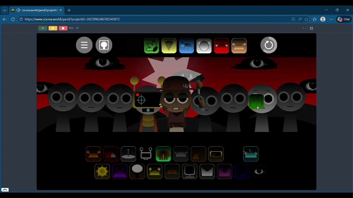The height and width of the screenshot is (198, 353).
Task: Pick the yellow sun icon
Action: point(102,171)
